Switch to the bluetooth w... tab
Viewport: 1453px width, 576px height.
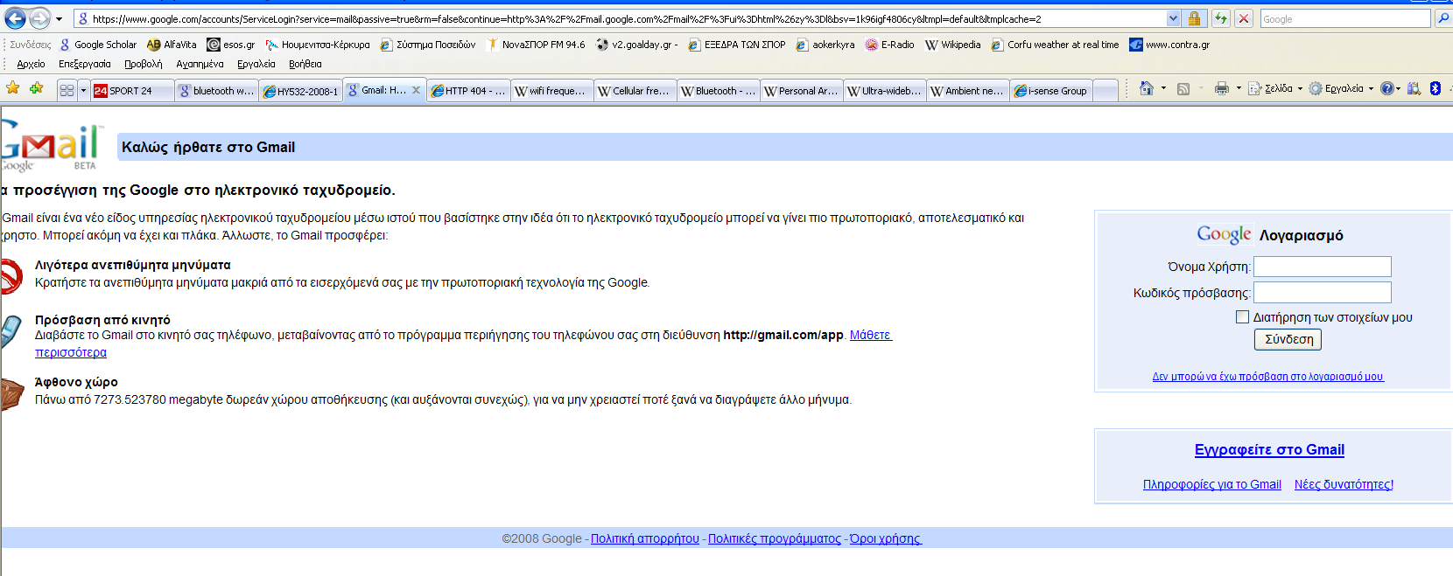(216, 91)
